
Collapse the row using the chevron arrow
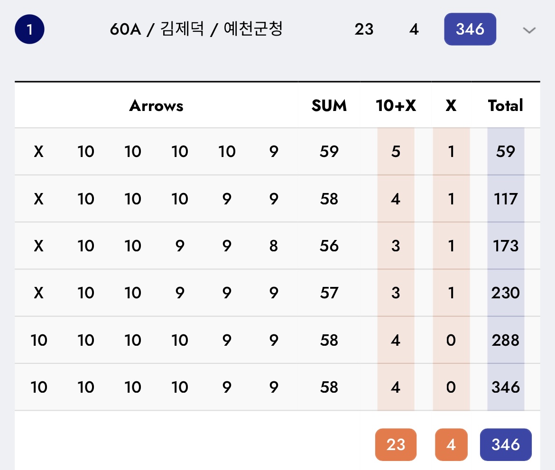[529, 30]
